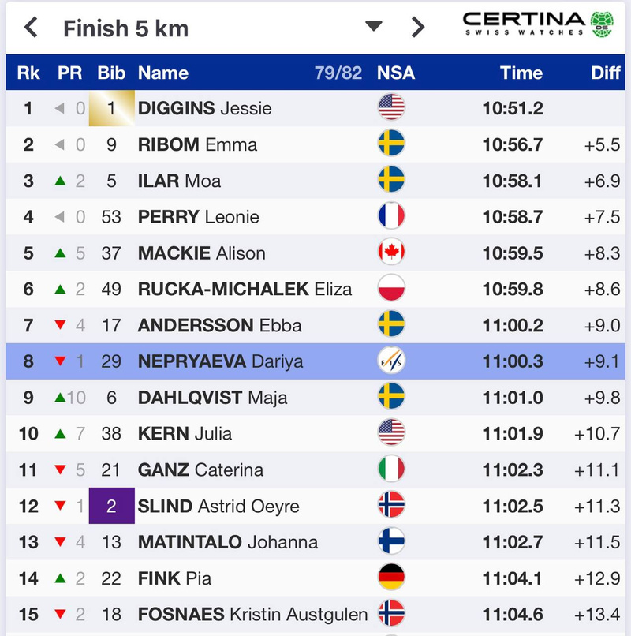This screenshot has width=631, height=636.
Task: Open RIBOM Emma athlete name
Action: (197, 144)
